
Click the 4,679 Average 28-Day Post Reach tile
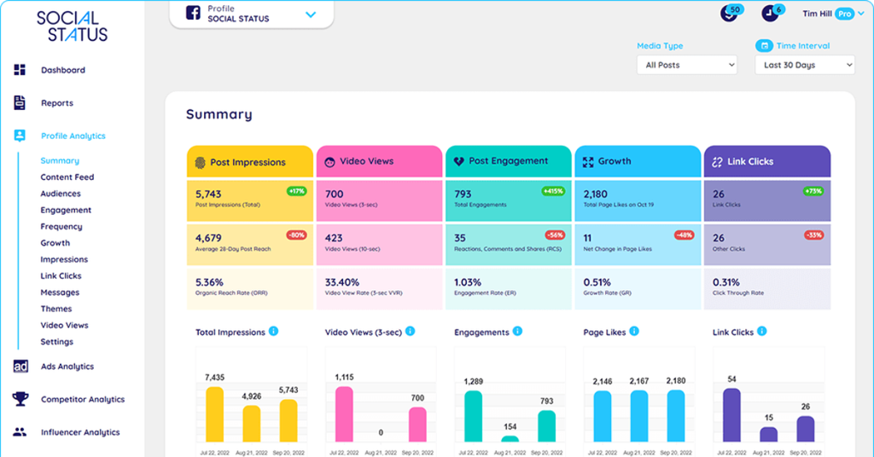coord(250,245)
